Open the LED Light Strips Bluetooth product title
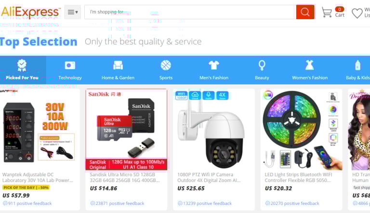370x213 pixels. tap(298, 177)
